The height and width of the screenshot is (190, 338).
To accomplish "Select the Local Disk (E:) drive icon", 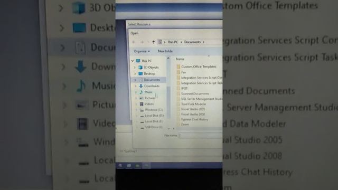I will click(x=142, y=122).
